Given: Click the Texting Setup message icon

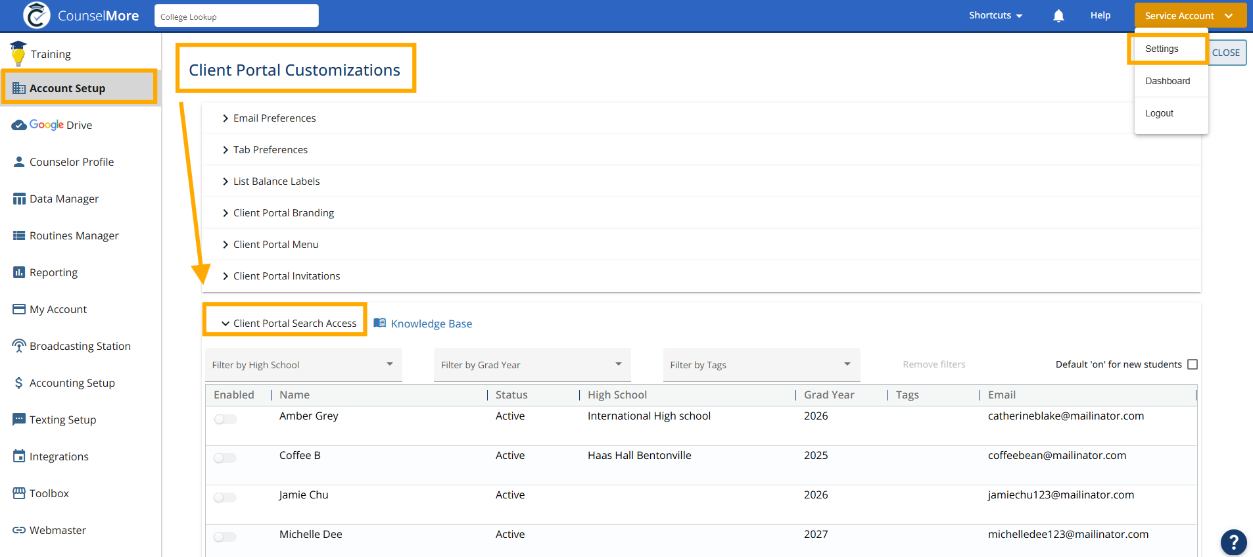Looking at the screenshot, I should (x=19, y=420).
